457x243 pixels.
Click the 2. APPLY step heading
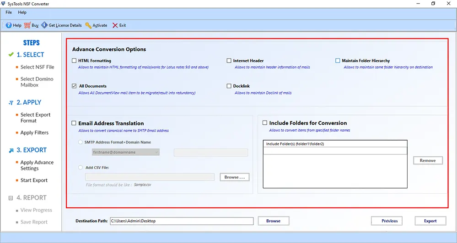pyautogui.click(x=29, y=102)
